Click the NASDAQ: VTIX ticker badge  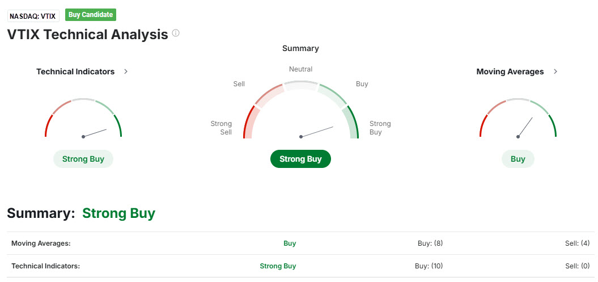(x=33, y=16)
